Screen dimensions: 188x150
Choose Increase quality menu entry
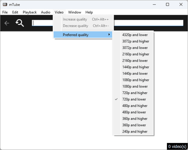[83, 19]
